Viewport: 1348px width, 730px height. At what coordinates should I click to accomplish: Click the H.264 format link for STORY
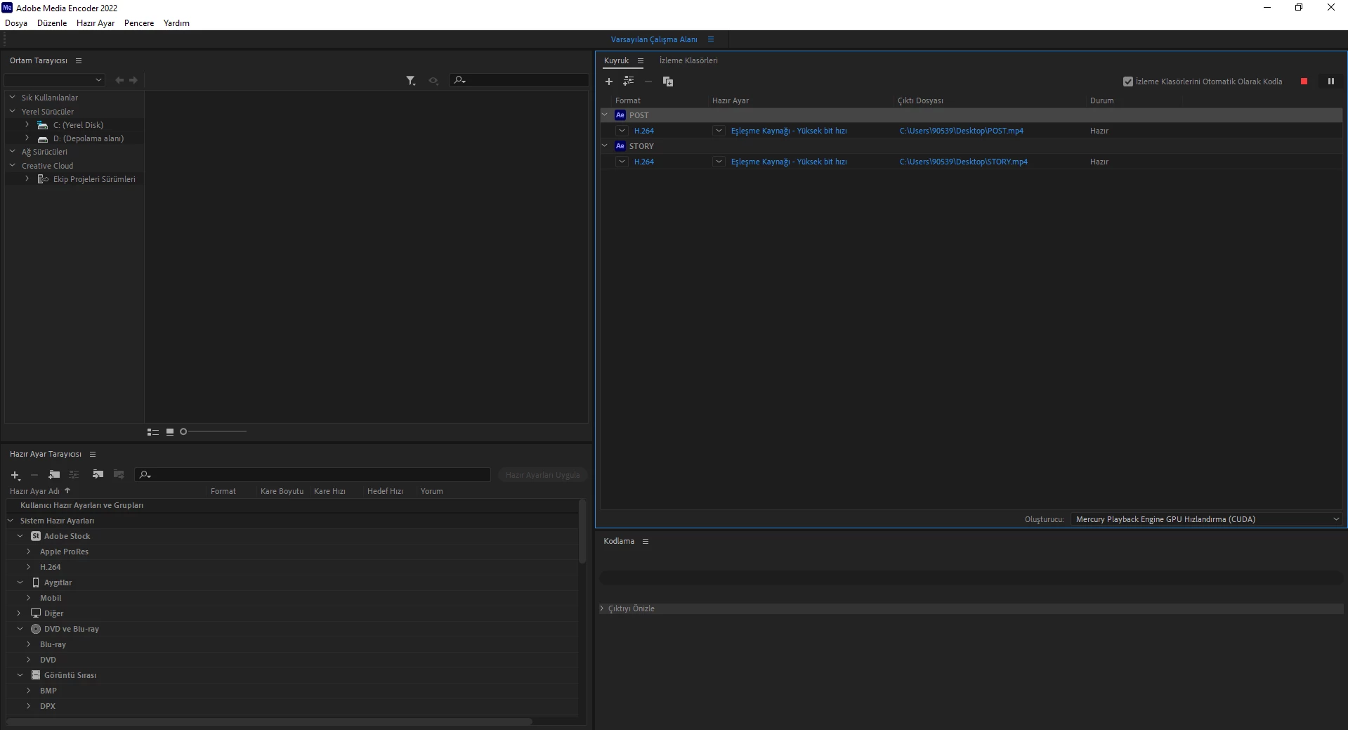tap(644, 162)
